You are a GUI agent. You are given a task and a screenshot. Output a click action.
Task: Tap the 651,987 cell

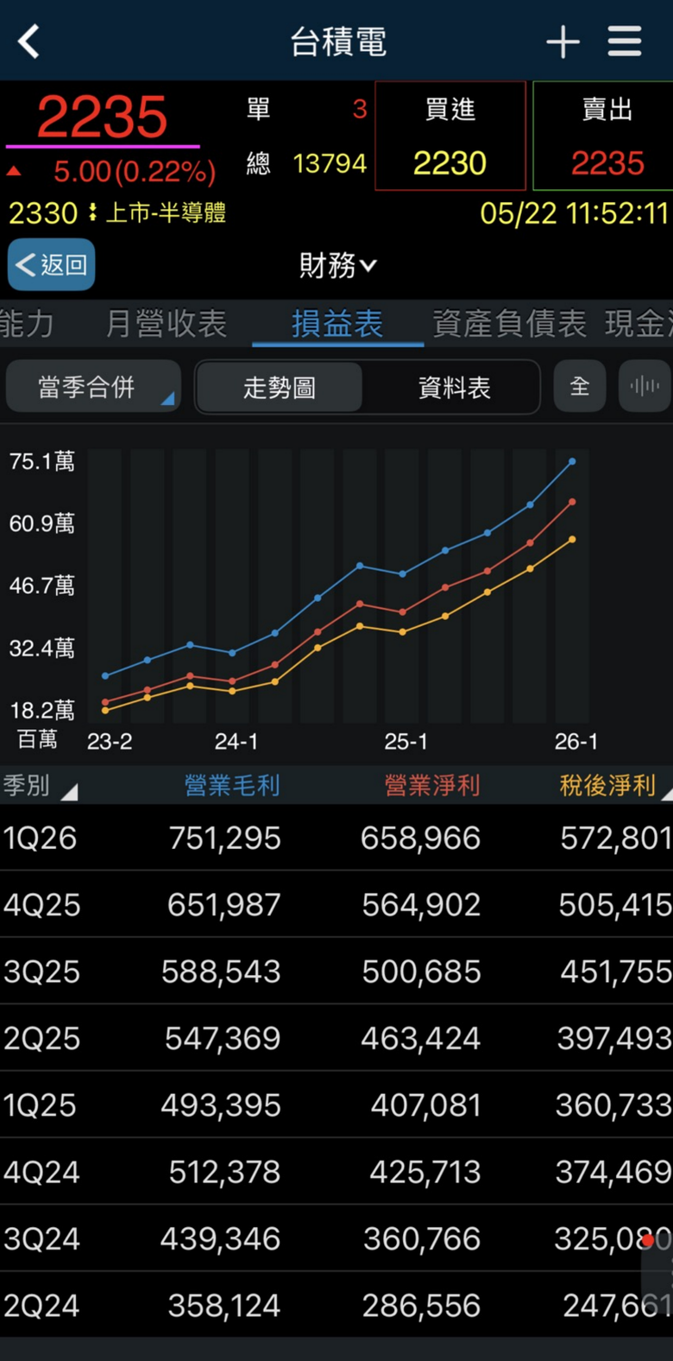[x=224, y=905]
